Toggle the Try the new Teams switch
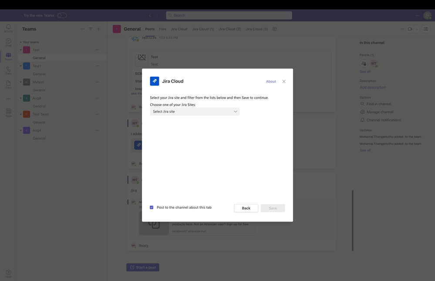Viewport: 435px width, 281px height. [62, 16]
